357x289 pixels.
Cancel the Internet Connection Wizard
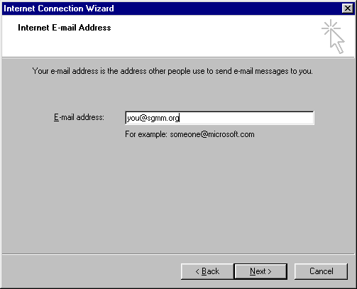click(x=321, y=271)
